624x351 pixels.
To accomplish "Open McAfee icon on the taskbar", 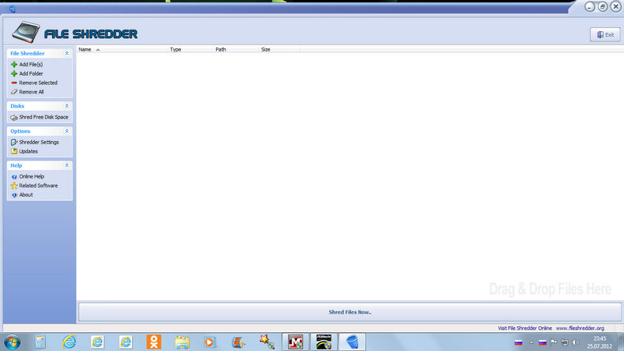I will tap(296, 342).
